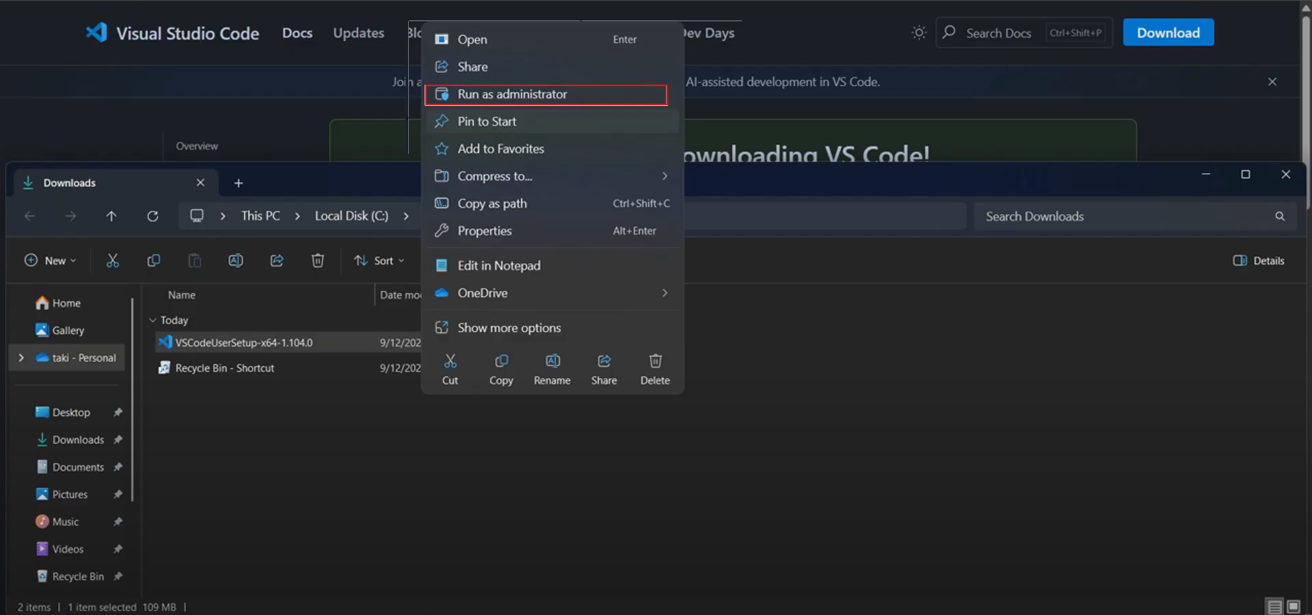Image resolution: width=1312 pixels, height=615 pixels.
Task: Open the Docs link in the navigation
Action: tap(297, 32)
